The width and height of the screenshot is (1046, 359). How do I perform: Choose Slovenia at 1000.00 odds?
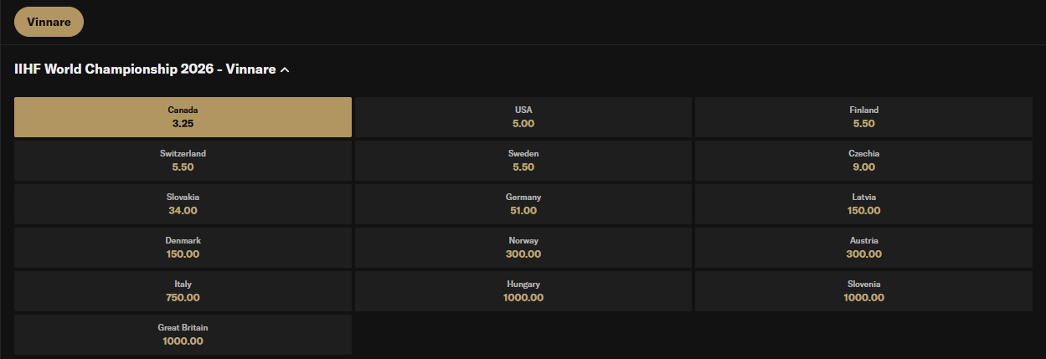point(863,291)
